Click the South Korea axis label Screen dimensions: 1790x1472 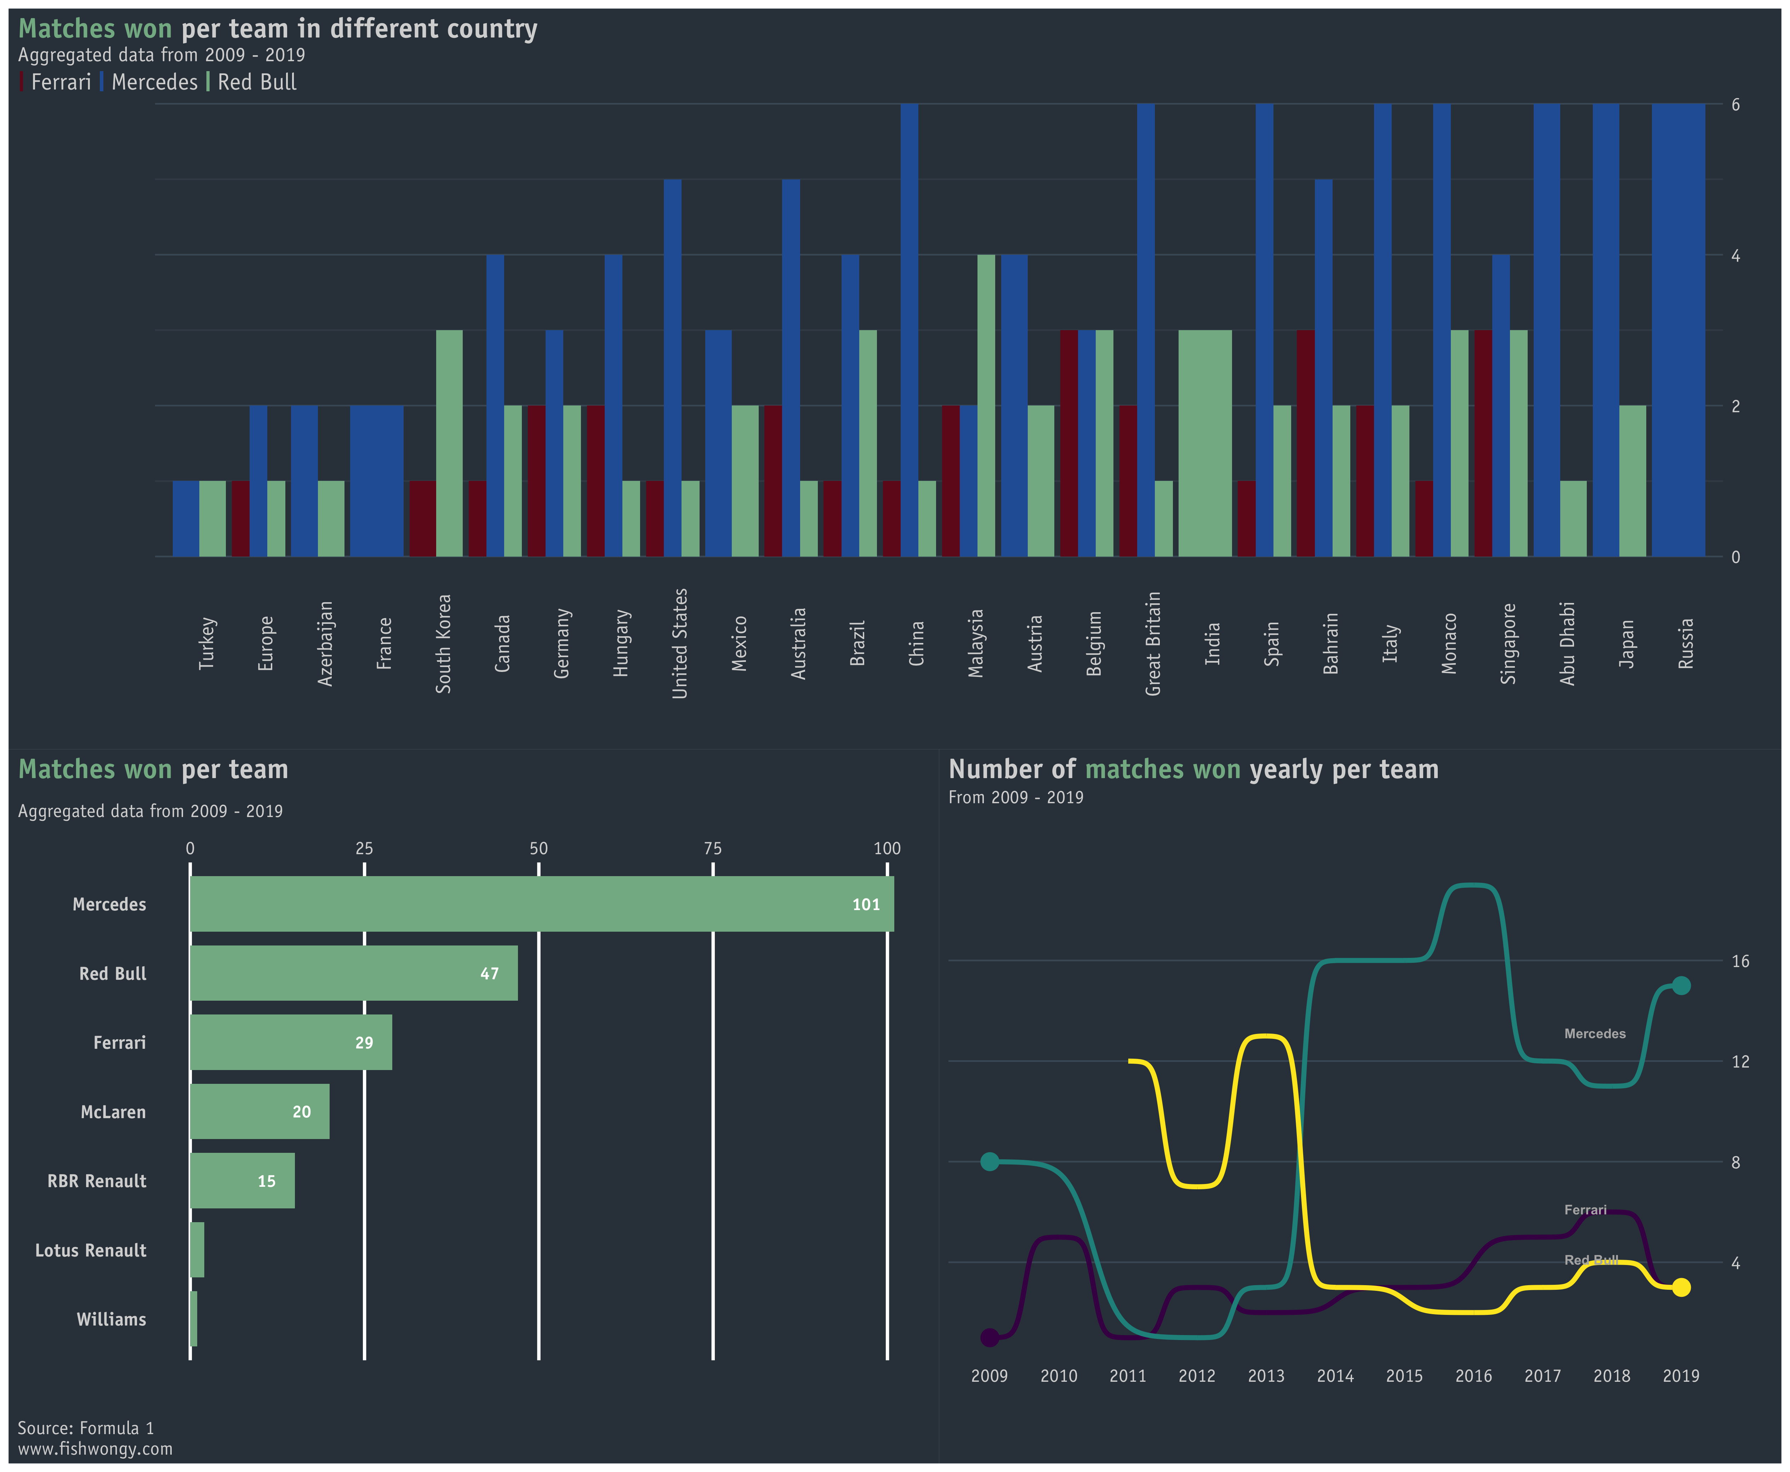(x=443, y=644)
